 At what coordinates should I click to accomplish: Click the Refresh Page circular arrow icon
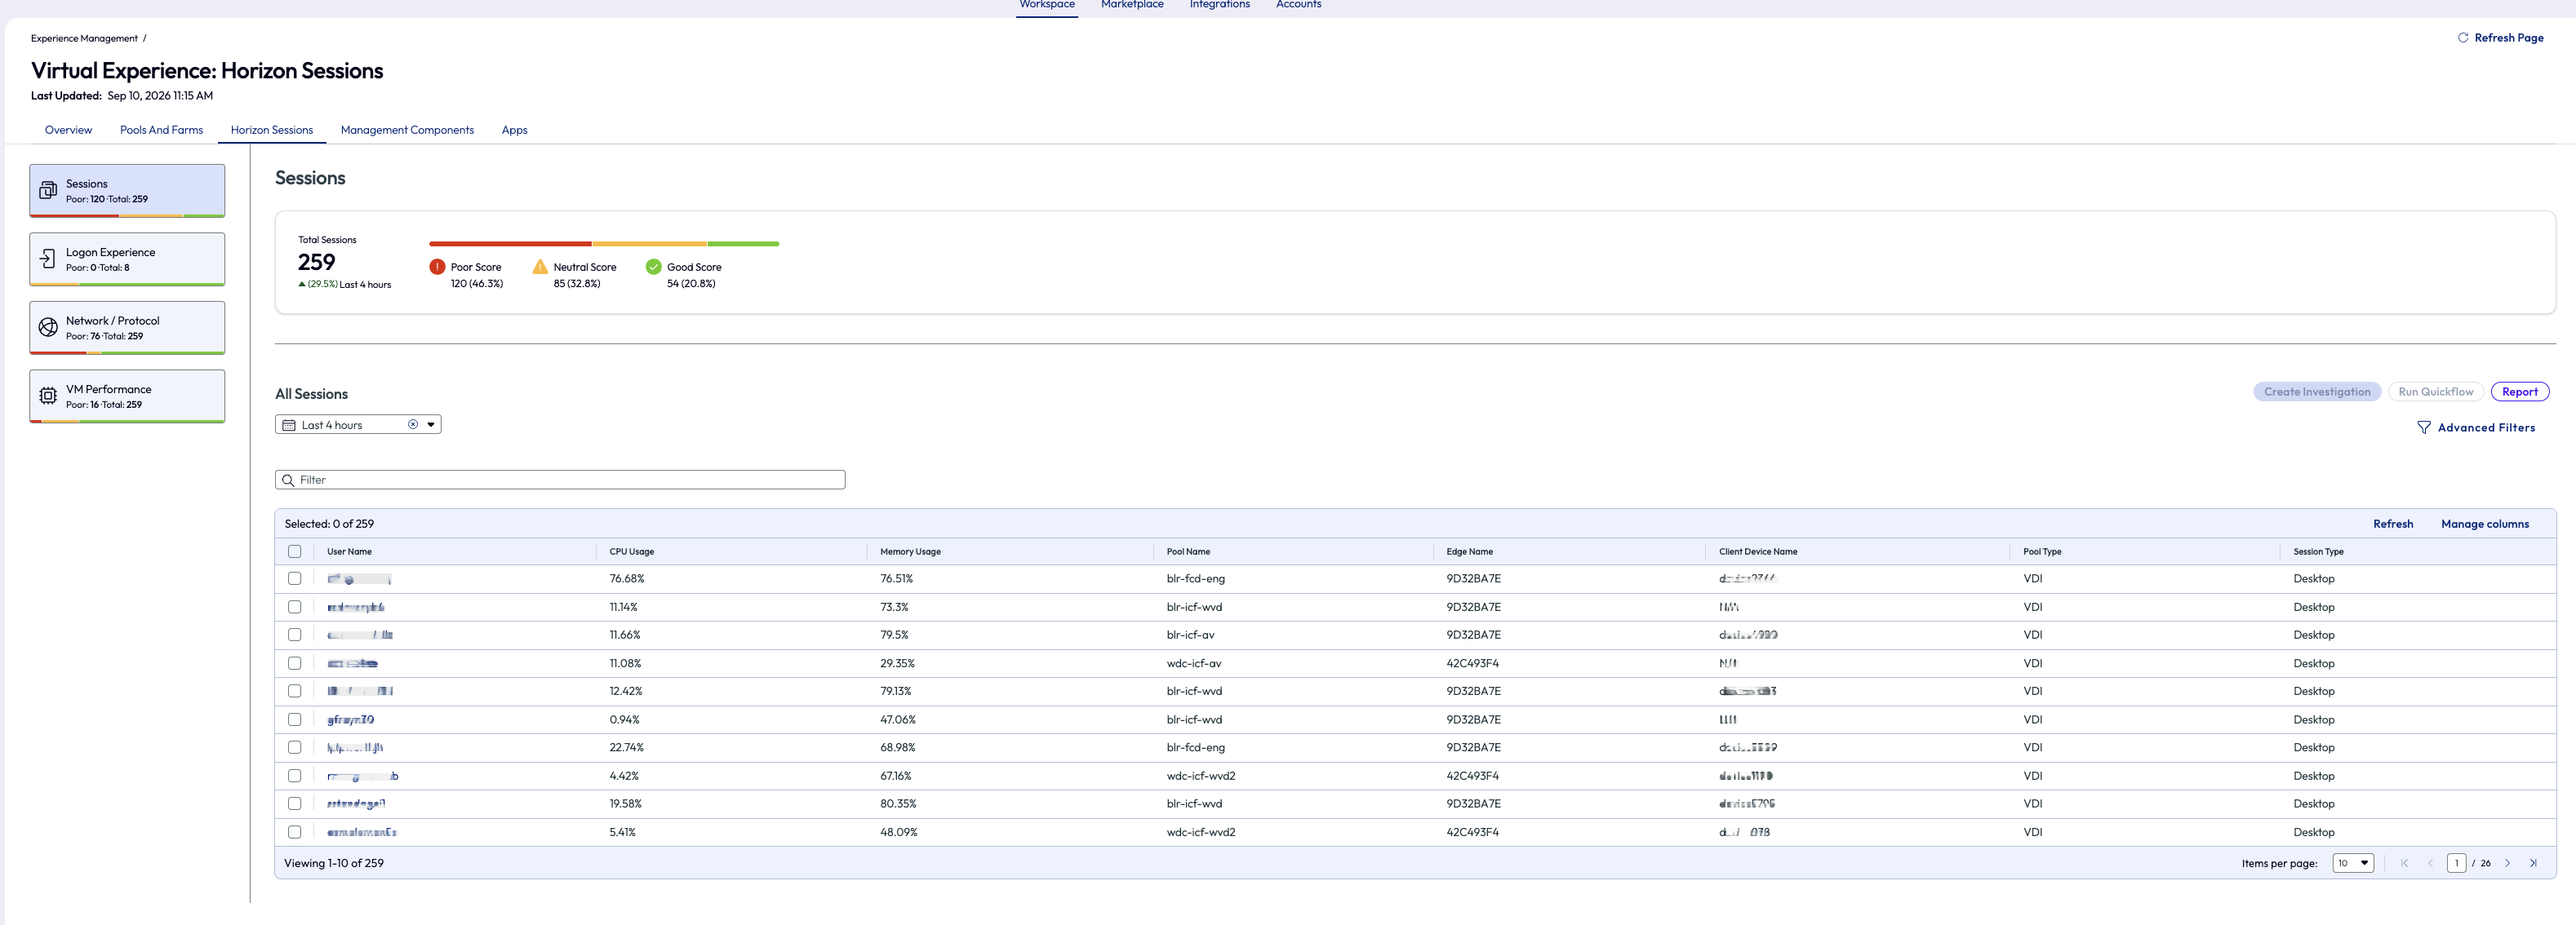2463,38
